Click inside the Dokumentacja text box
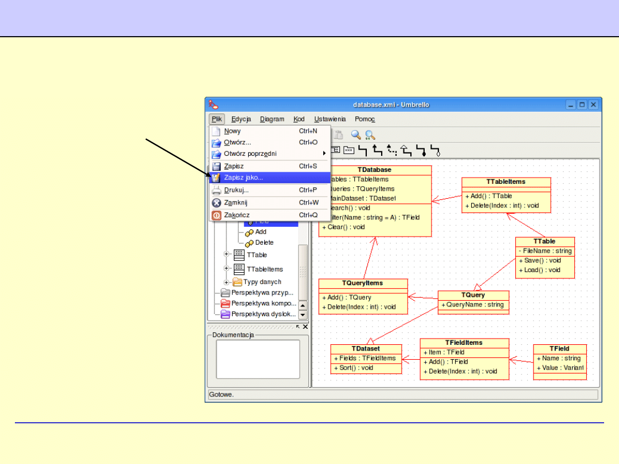Image resolution: width=619 pixels, height=464 pixels. (x=257, y=359)
